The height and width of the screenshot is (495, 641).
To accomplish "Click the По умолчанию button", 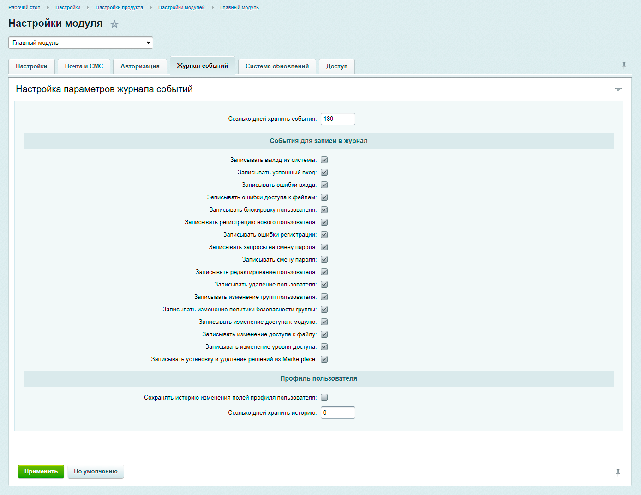I will 96,471.
